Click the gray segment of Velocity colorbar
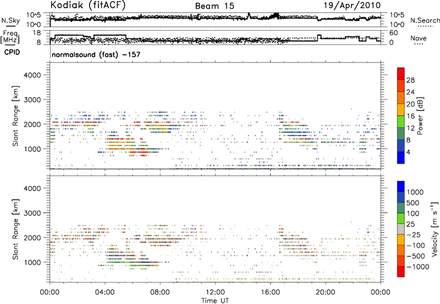The height and width of the screenshot is (304, 440). (x=401, y=229)
